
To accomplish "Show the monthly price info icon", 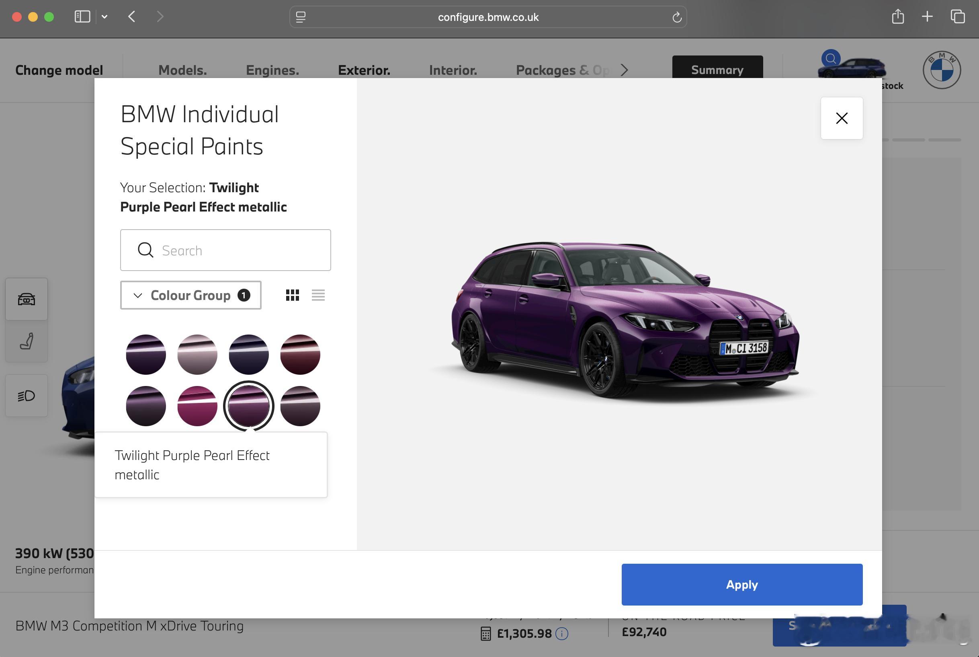I will click(x=561, y=634).
